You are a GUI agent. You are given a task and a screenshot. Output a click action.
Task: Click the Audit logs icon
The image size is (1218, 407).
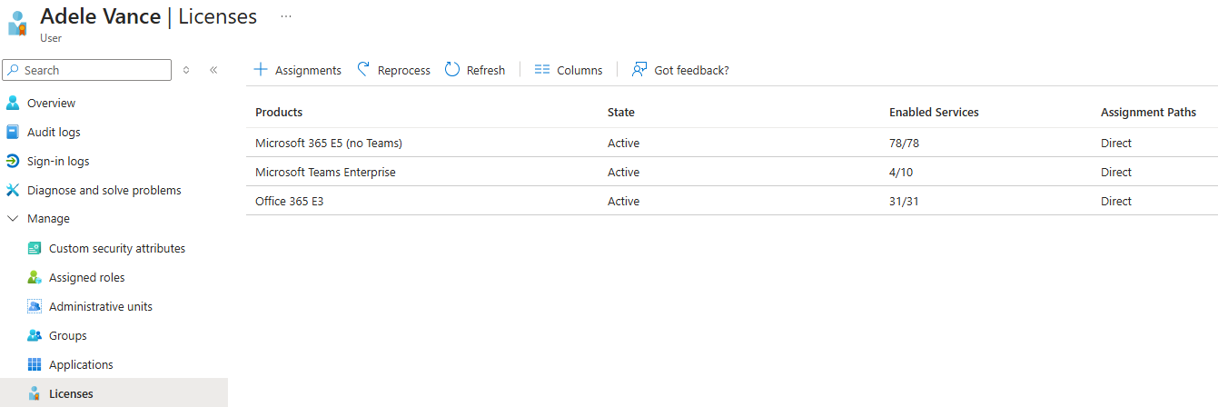tap(13, 132)
